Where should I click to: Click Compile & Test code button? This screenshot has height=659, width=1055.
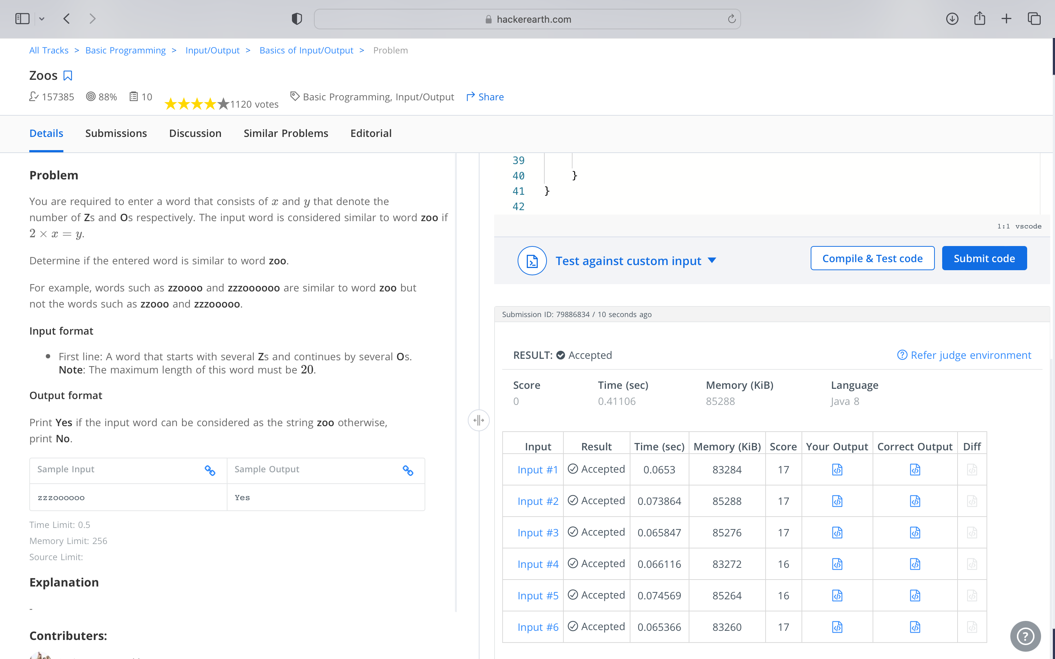pyautogui.click(x=872, y=258)
